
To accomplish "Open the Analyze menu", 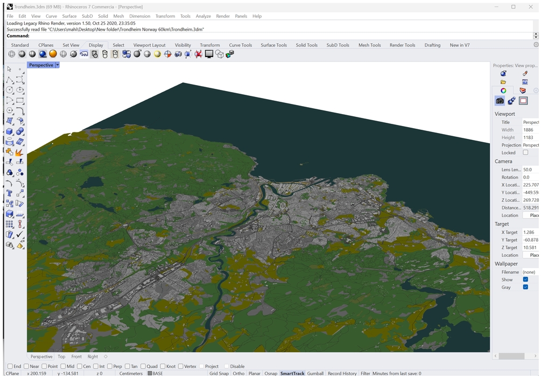I will point(203,16).
